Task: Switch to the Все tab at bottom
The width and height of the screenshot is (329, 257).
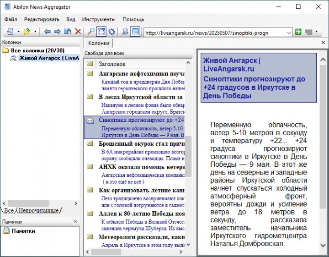Action: click(x=9, y=210)
